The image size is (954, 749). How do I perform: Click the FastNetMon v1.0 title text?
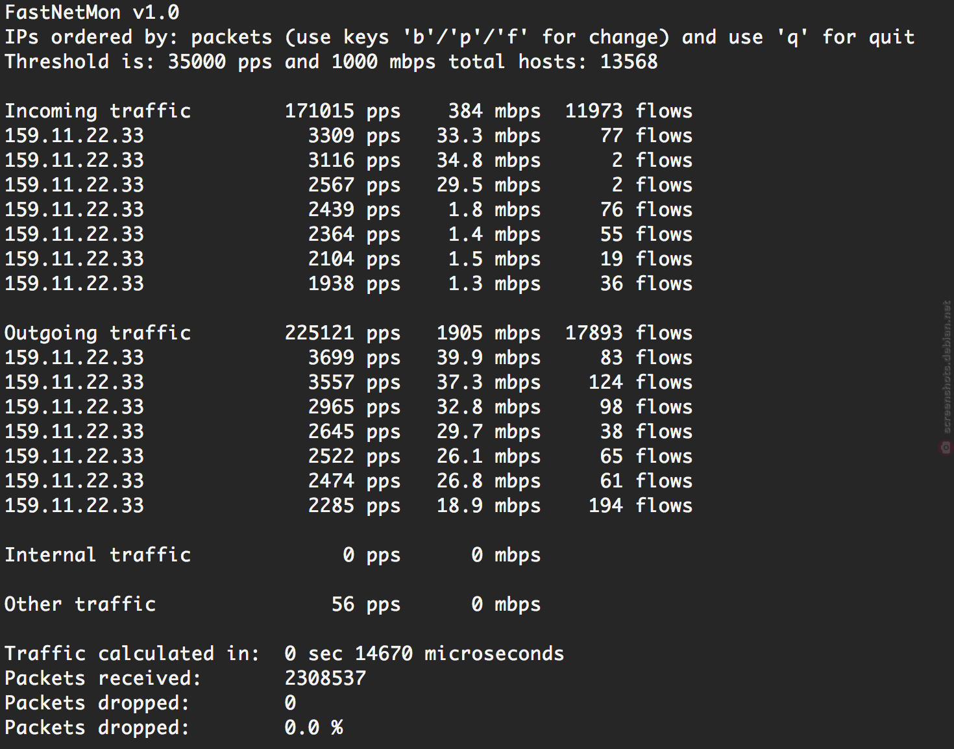[92, 12]
